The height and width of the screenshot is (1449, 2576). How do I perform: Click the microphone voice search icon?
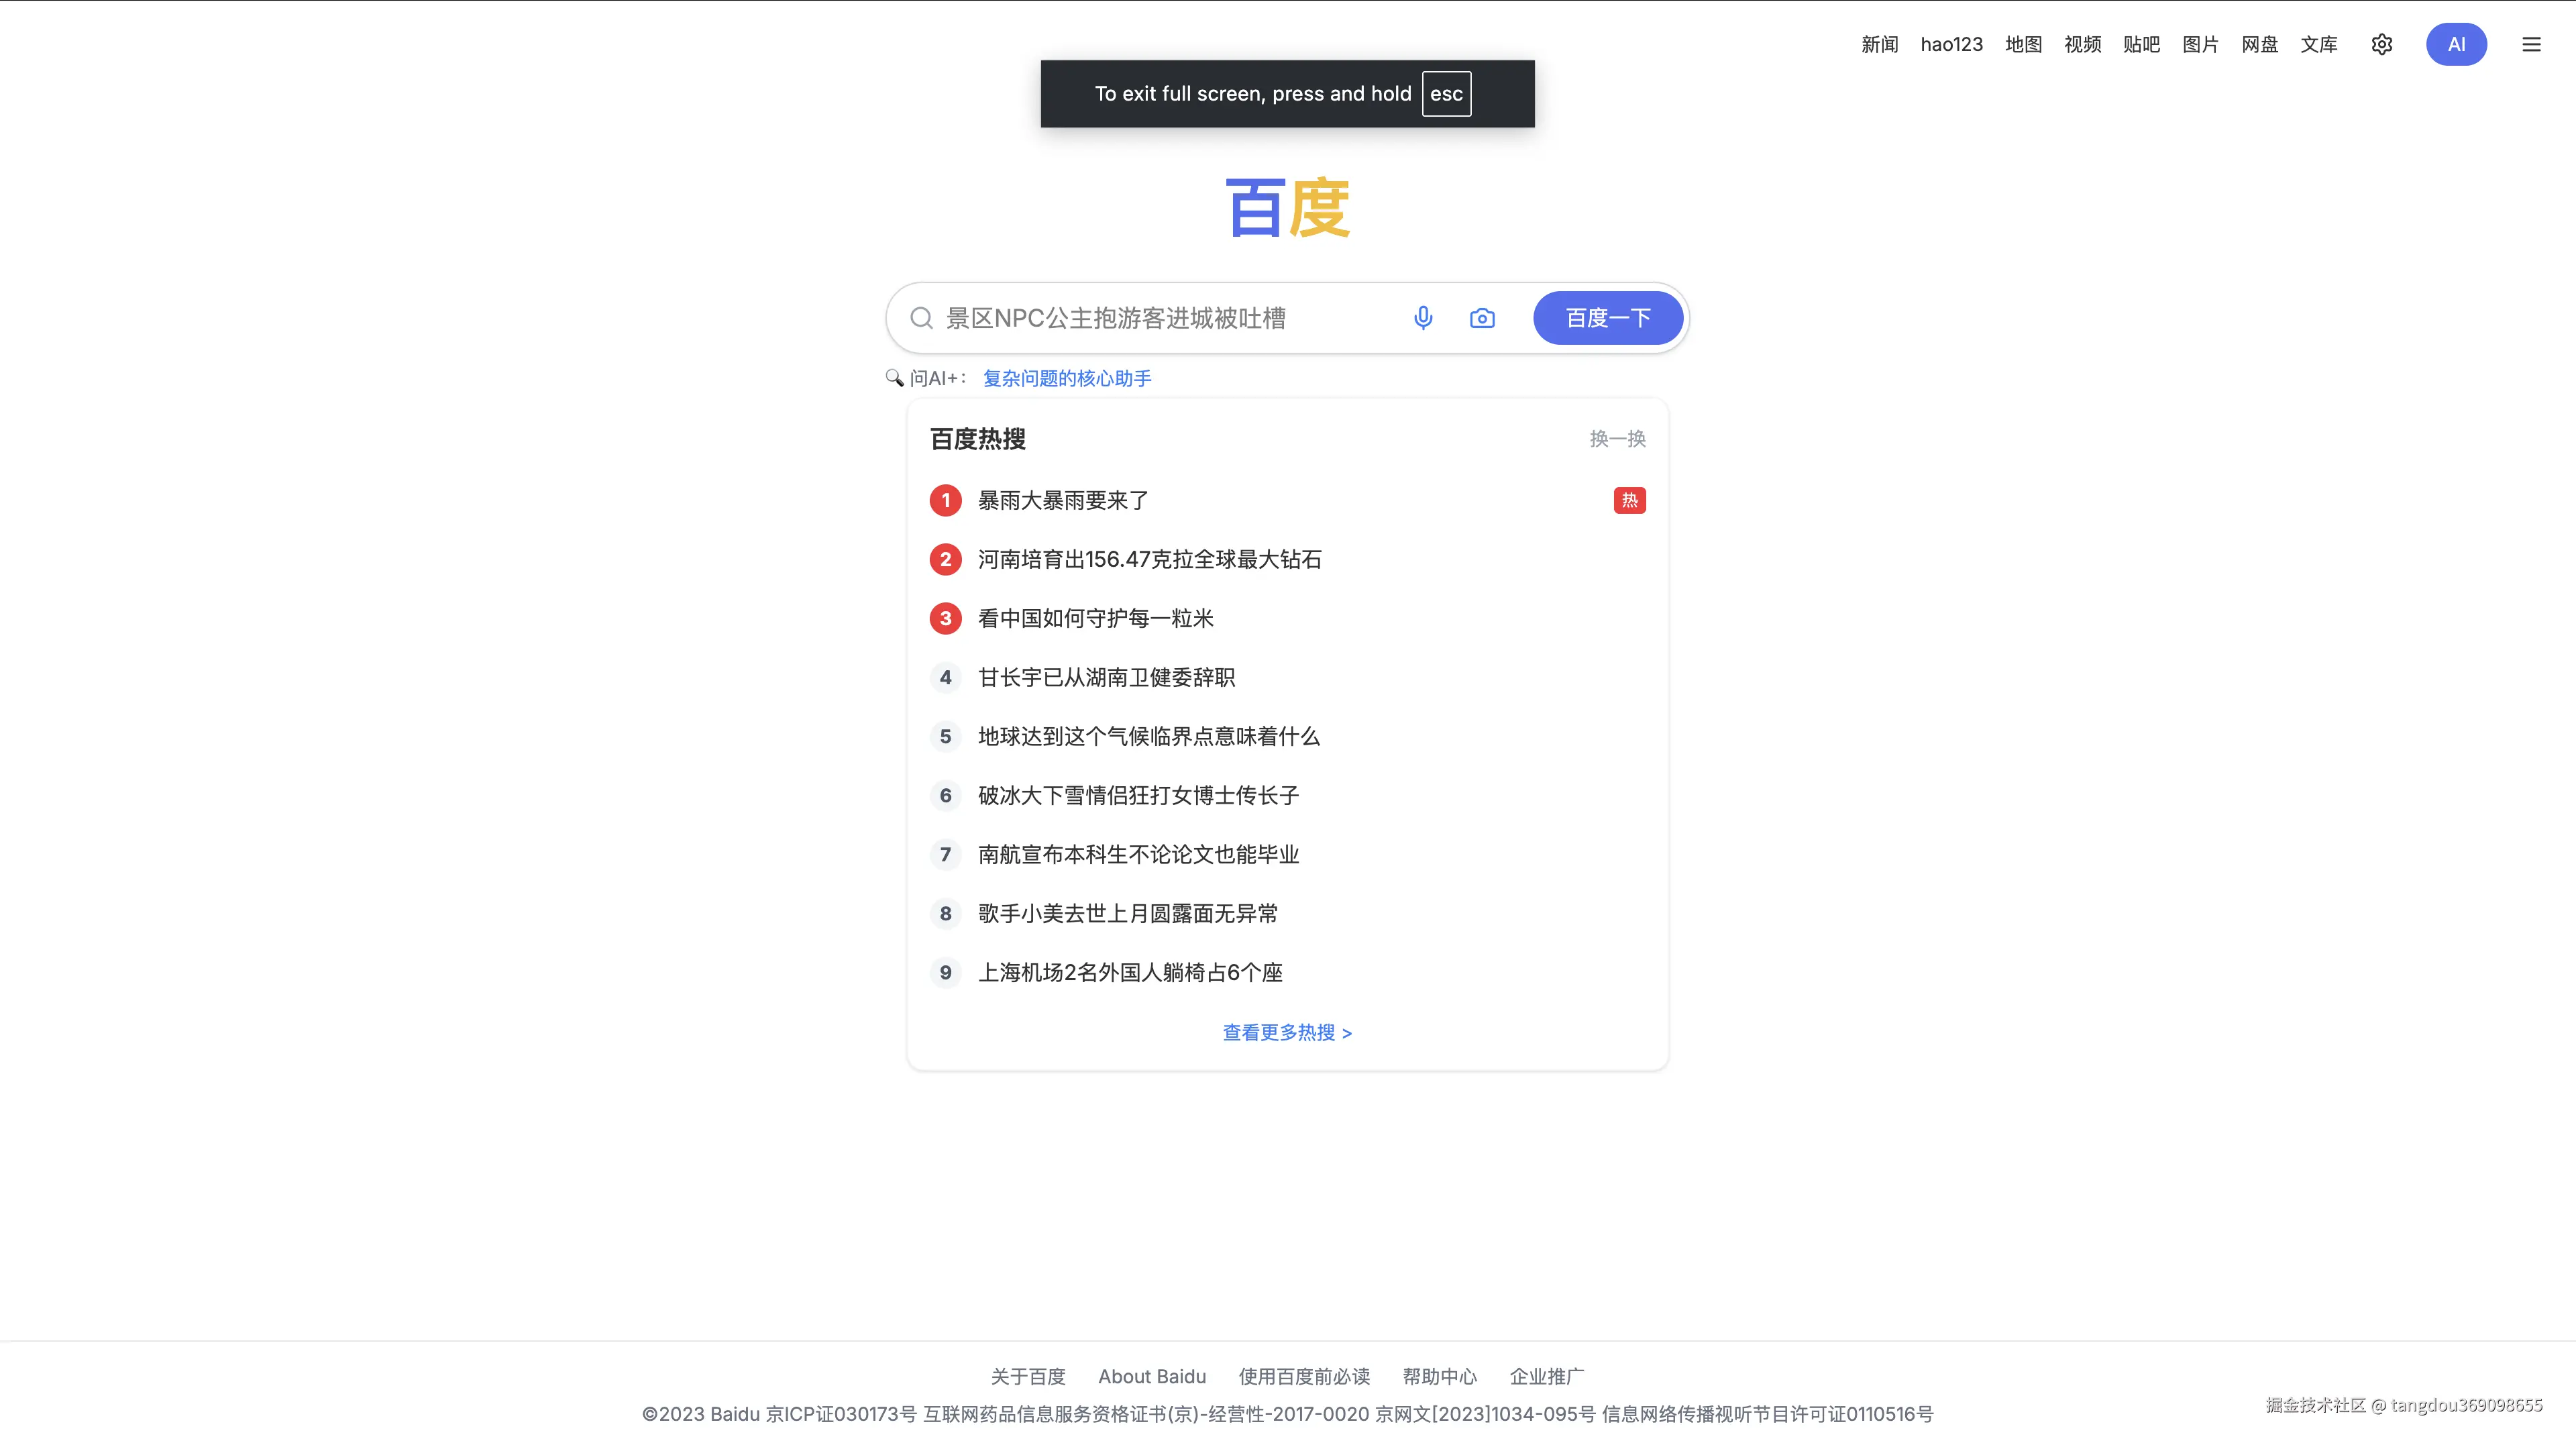pos(1423,318)
